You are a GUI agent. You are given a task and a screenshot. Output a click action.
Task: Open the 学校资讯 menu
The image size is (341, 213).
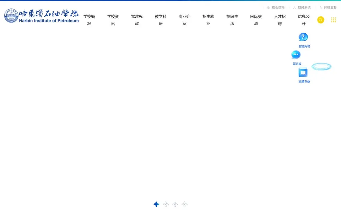[x=113, y=20]
